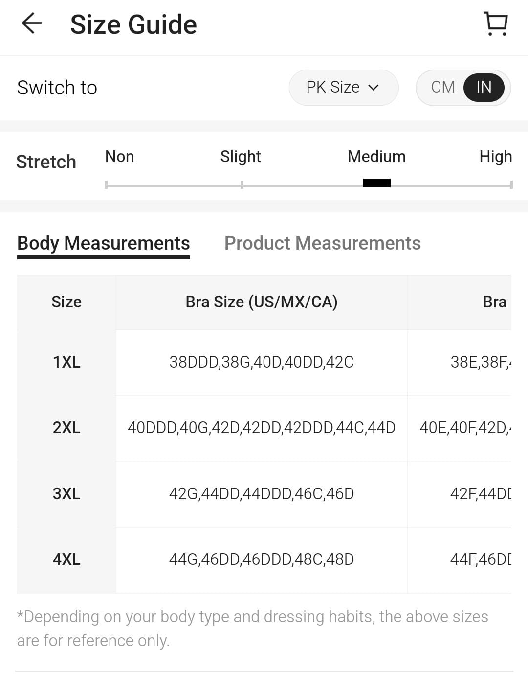
Task: Click the PK Size chevron arrow
Action: [x=374, y=88]
